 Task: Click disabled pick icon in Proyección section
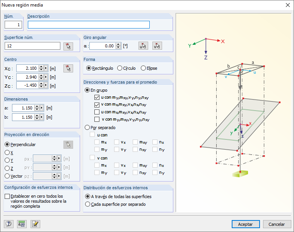[68, 145]
